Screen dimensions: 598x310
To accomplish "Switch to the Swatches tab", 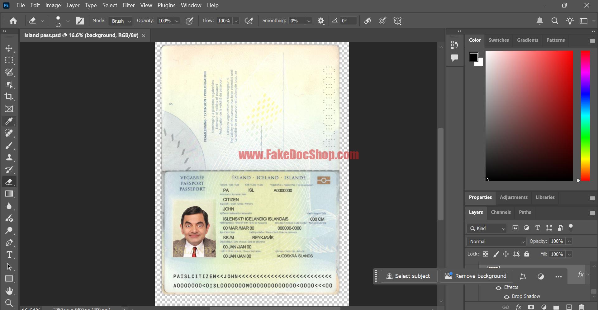I will pos(499,40).
